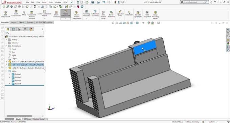The width and height of the screenshot is (230, 123).
Task: Open the DisplayManager color-ball tab
Action: pyautogui.click(x=31, y=29)
